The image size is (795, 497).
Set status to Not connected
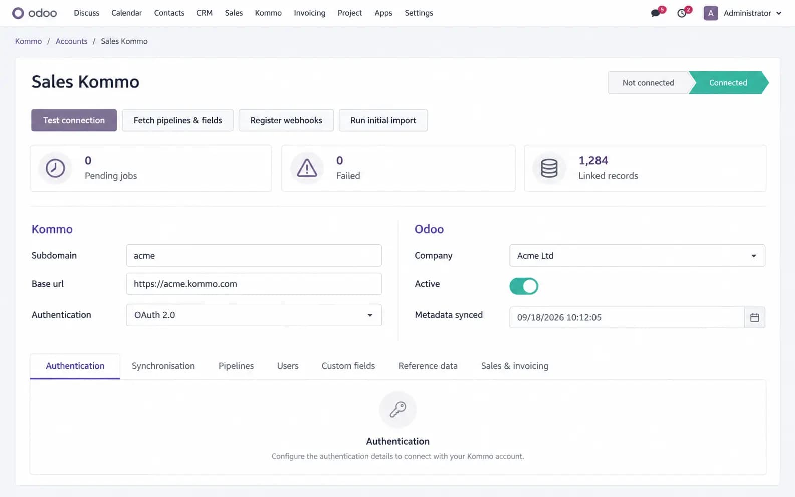(648, 83)
